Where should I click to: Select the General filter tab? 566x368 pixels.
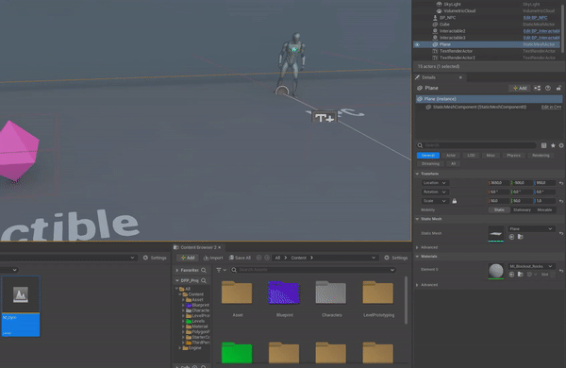tap(428, 156)
